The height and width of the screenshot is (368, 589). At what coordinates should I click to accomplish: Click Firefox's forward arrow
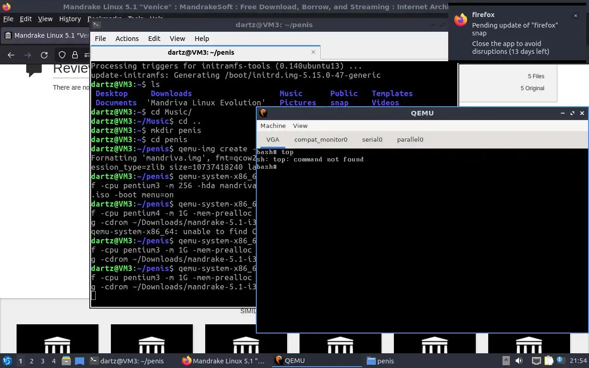point(28,55)
